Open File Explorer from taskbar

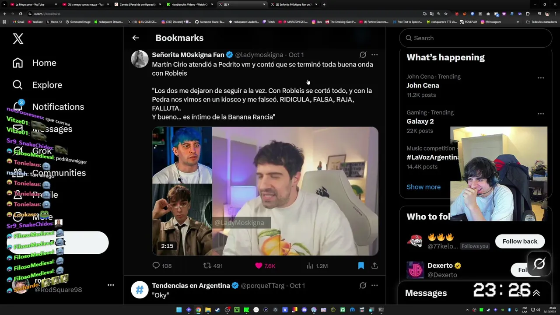pyautogui.click(x=208, y=310)
